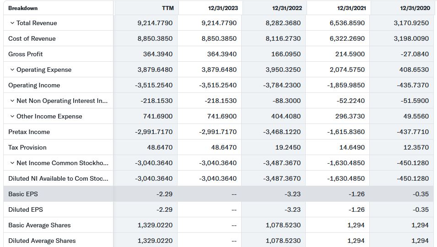437x247 pixels.
Task: Click the Cost of Revenue row label
Action: pos(32,39)
